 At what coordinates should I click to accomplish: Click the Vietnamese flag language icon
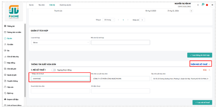(207, 5)
